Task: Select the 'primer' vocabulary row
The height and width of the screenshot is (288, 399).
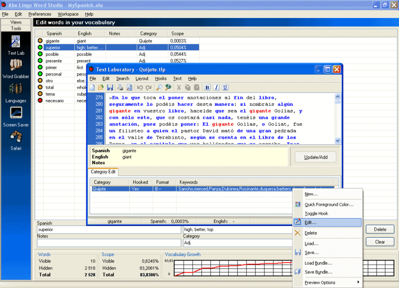Action: (x=62, y=67)
